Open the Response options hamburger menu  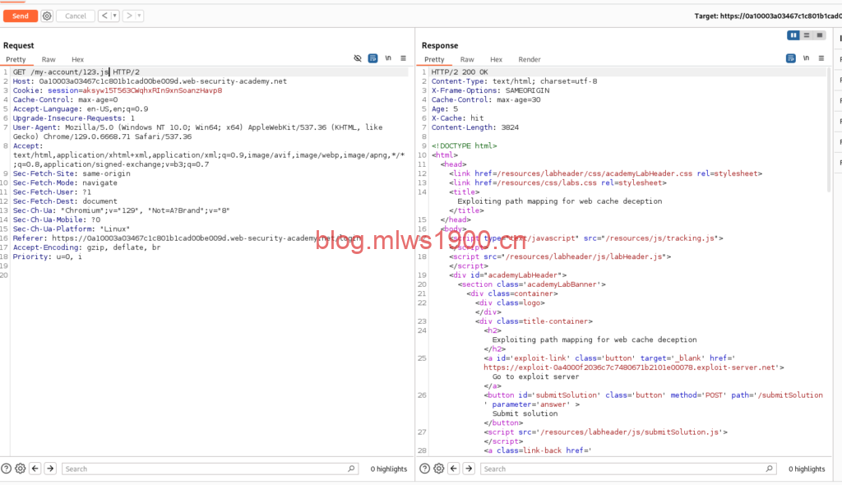(821, 58)
